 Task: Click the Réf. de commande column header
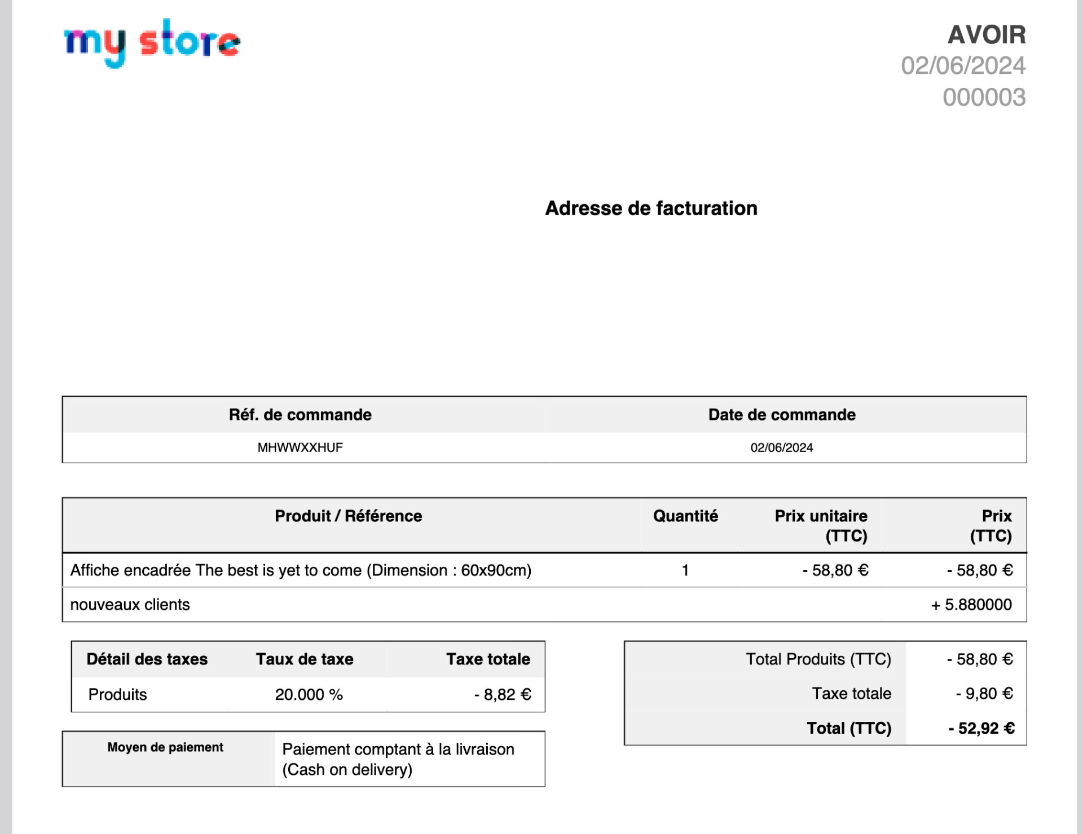coord(300,415)
